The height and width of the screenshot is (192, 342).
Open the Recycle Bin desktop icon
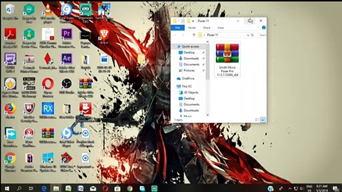[10, 12]
